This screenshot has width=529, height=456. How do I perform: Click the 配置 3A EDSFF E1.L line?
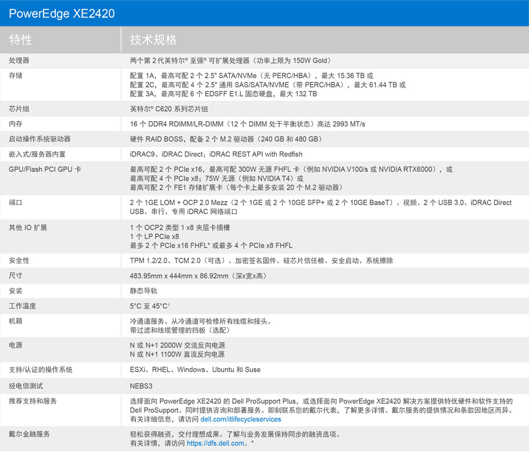[x=223, y=94]
